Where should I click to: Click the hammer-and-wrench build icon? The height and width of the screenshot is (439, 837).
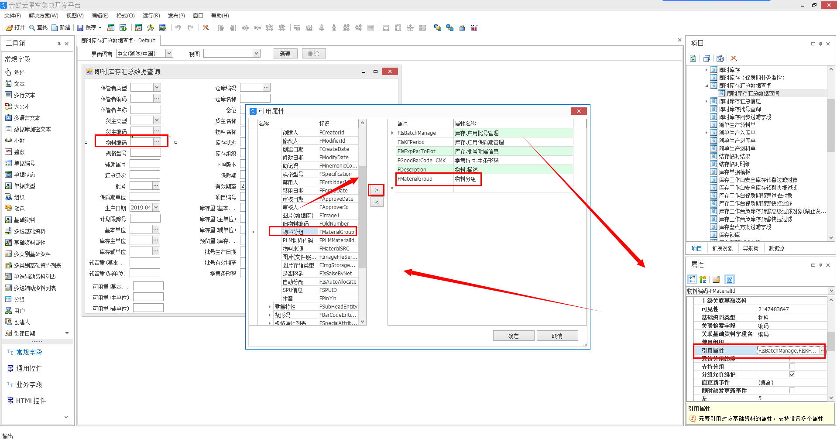pyautogui.click(x=151, y=27)
